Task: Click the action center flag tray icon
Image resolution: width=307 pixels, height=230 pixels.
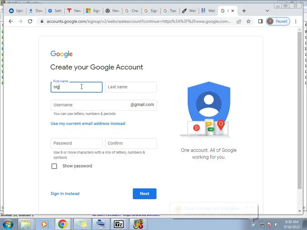Action: click(x=270, y=224)
